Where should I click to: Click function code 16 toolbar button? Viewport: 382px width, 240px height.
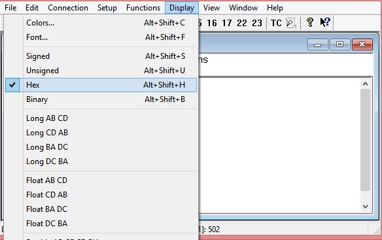212,23
